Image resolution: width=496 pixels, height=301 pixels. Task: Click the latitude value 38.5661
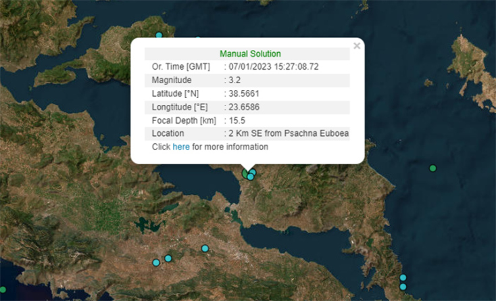[244, 93]
